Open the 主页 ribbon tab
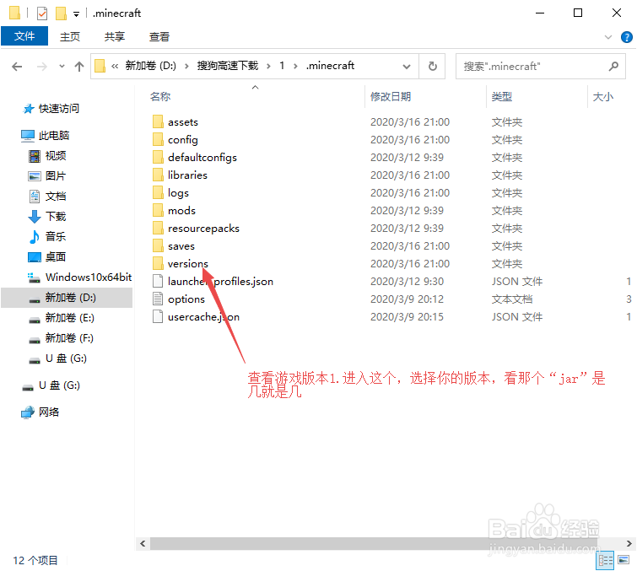 (x=70, y=36)
